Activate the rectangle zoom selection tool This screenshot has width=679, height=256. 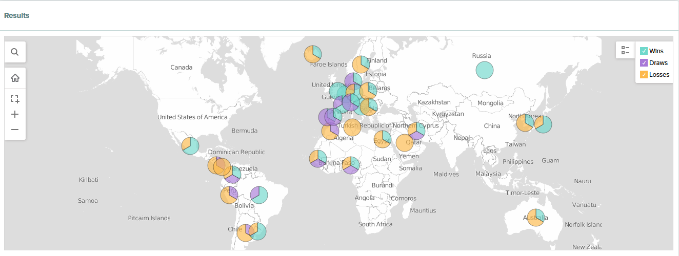15,99
